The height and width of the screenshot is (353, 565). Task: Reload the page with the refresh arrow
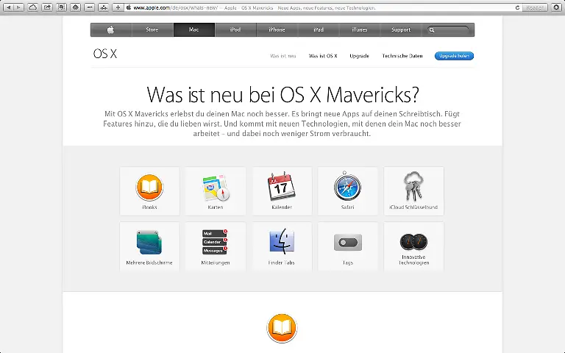[517, 7]
